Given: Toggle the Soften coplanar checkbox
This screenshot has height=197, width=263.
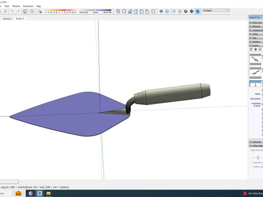Looking at the screenshot, I should pyautogui.click(x=251, y=166).
